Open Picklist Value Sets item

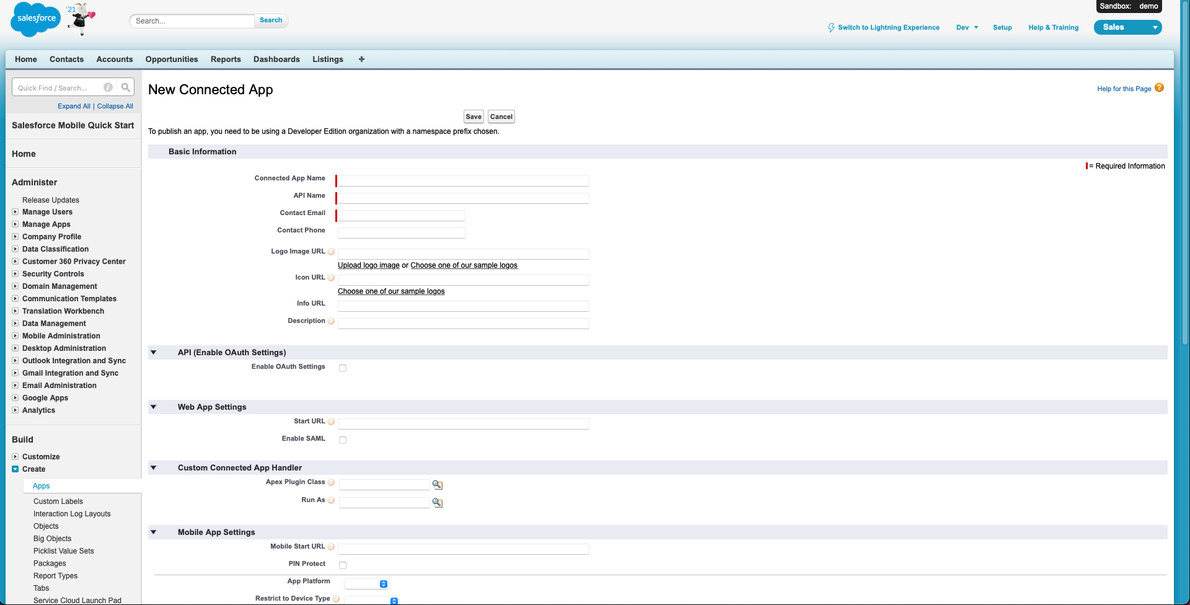pyautogui.click(x=64, y=551)
